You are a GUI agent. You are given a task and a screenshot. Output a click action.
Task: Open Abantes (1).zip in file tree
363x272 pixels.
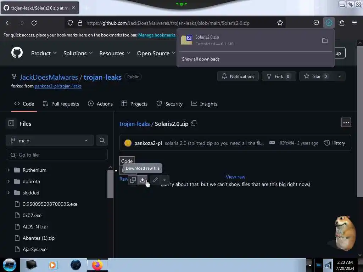(x=38, y=238)
